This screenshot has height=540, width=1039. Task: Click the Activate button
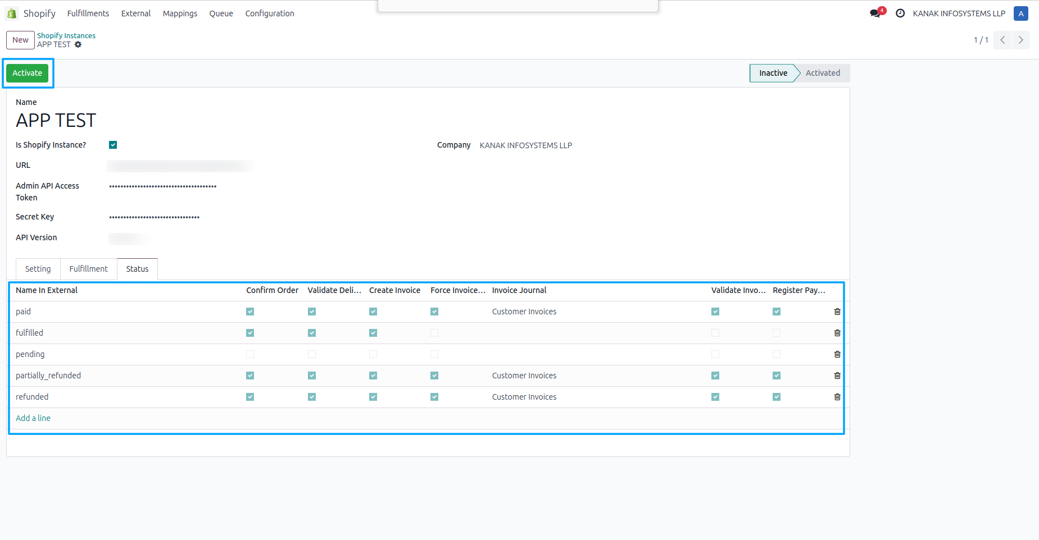27,73
